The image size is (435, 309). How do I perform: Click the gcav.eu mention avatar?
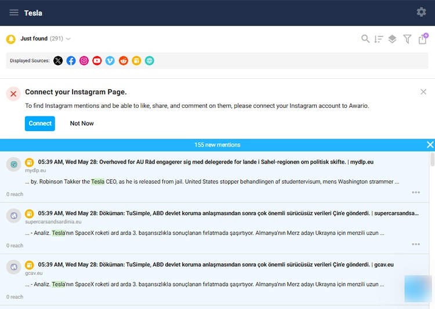[13, 267]
